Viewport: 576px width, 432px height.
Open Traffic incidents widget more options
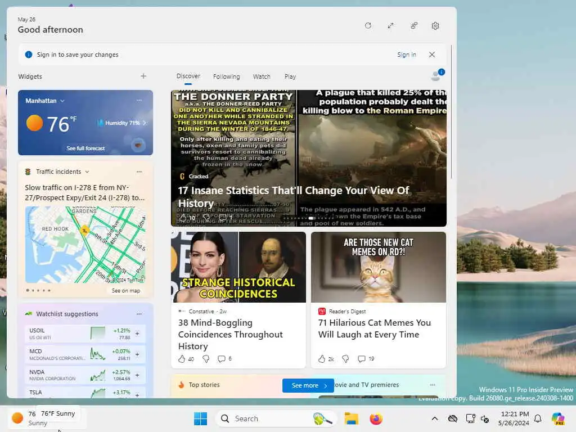(x=139, y=172)
